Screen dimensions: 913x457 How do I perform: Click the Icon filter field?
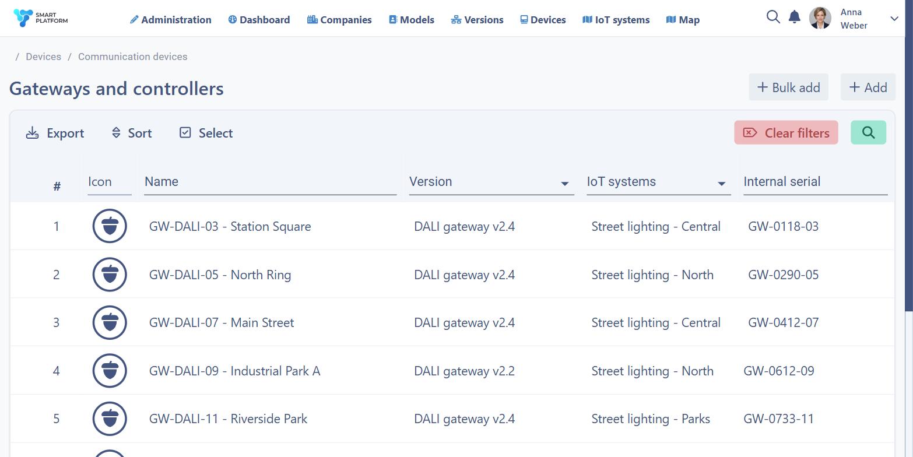pos(110,182)
